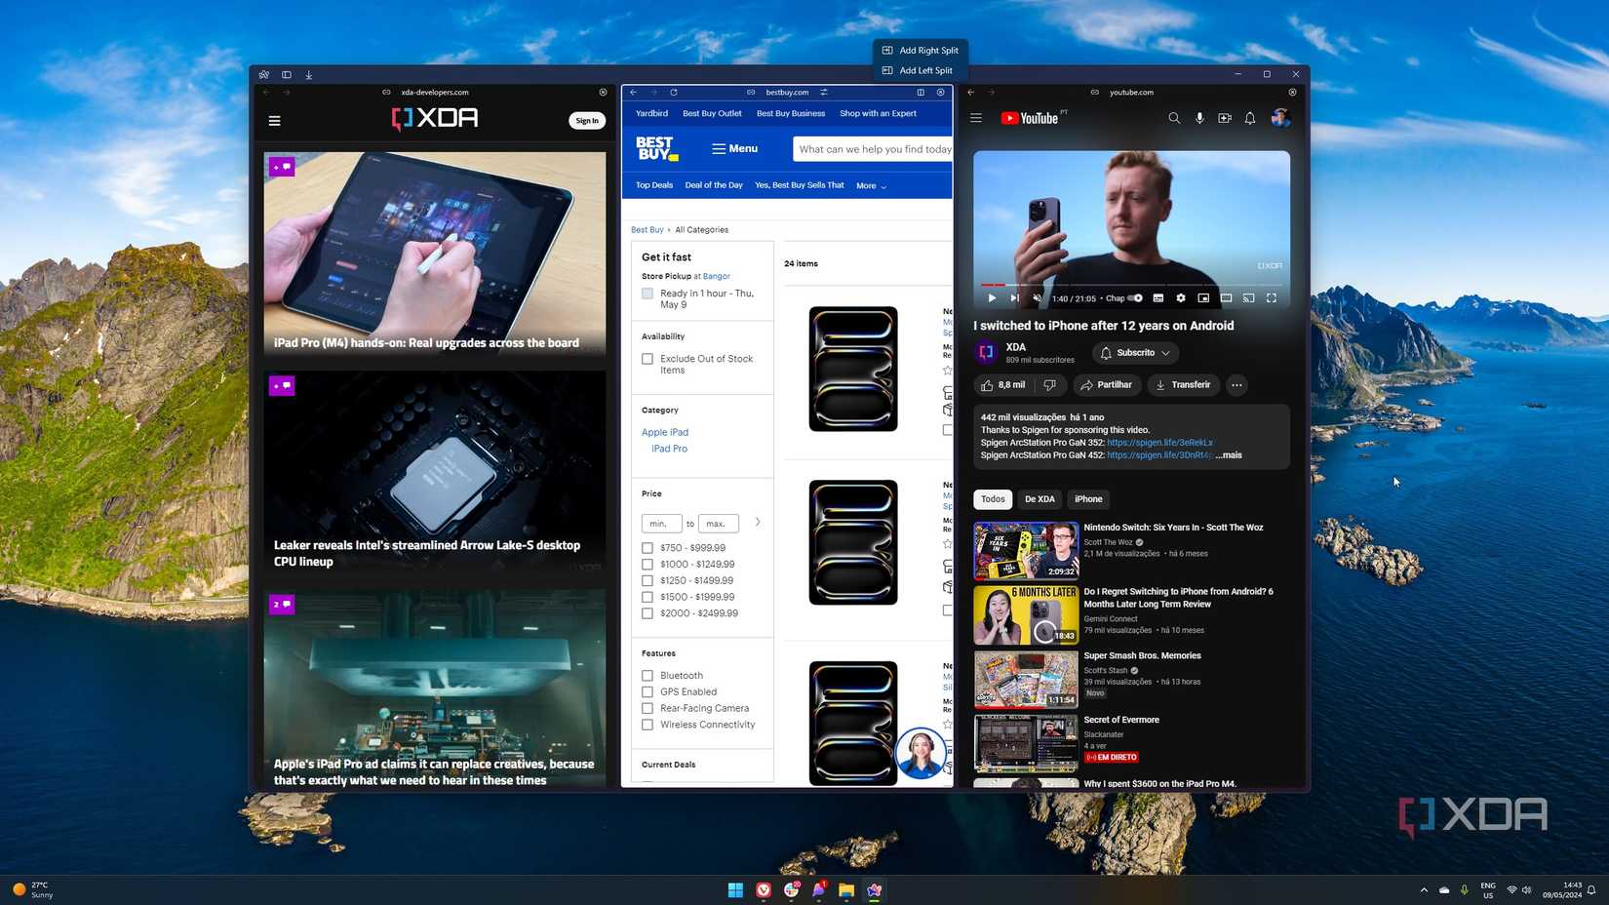Expand Best Buy More dropdown

[871, 185]
